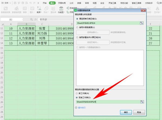Select 使用外部数据源 radio option
This screenshot has width=162, height=120.
77,28
